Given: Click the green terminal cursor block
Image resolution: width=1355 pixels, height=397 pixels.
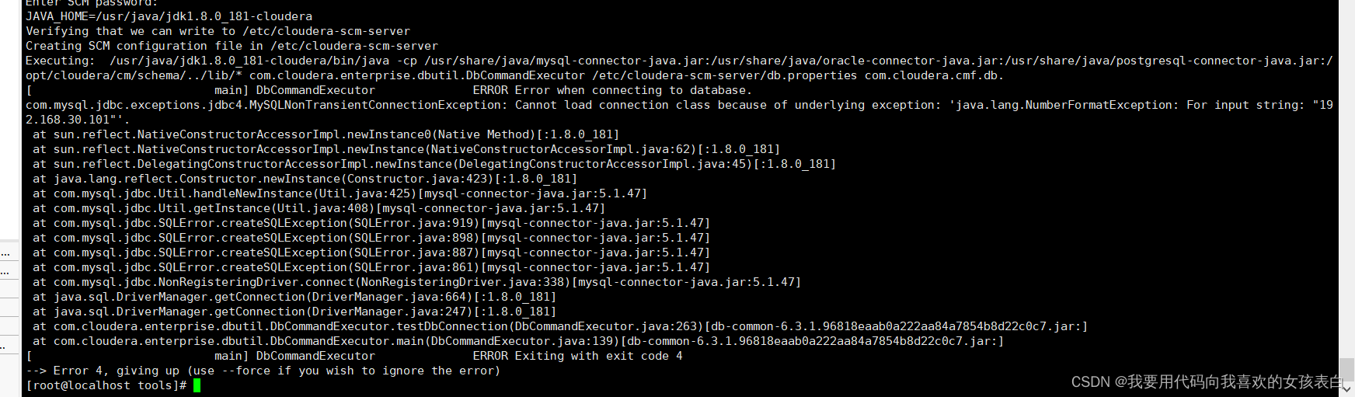Looking at the screenshot, I should pos(197,385).
